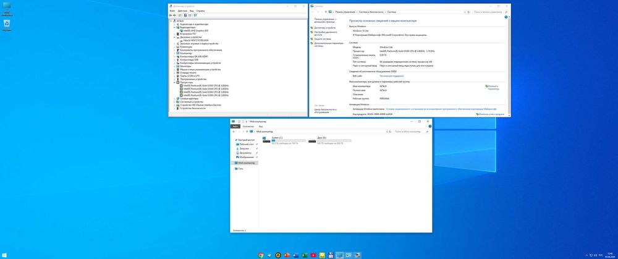
Task: Click the refresh icon in System window address bar
Action: pyautogui.click(x=468, y=12)
